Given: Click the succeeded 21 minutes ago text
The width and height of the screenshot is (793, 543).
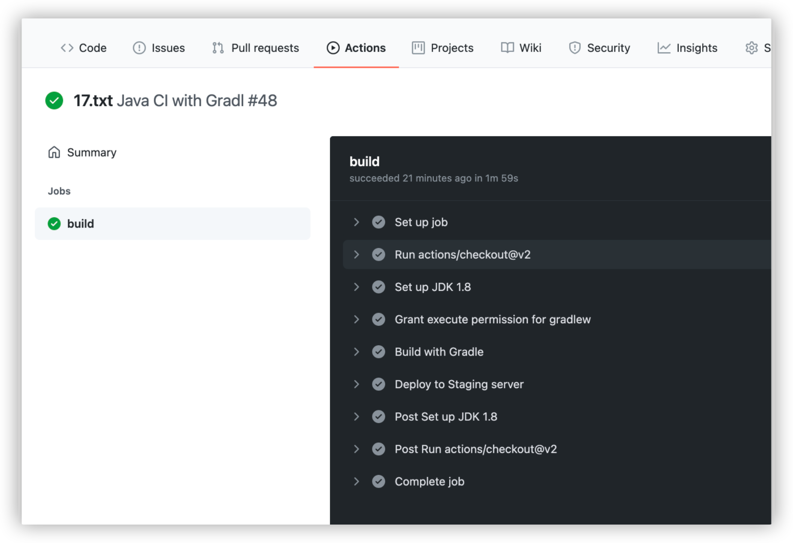Looking at the screenshot, I should [x=434, y=178].
